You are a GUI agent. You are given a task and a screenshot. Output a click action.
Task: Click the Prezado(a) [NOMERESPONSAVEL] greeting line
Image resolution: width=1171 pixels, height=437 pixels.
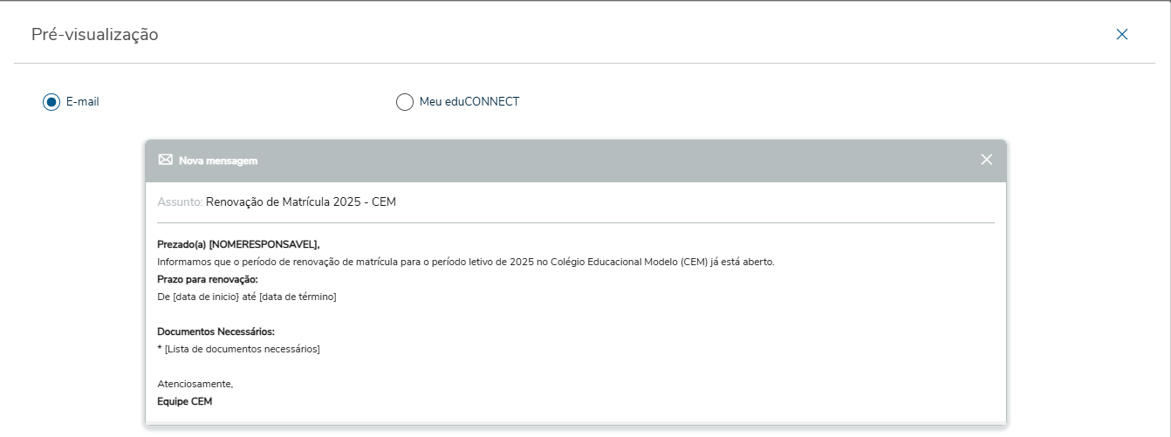click(238, 244)
